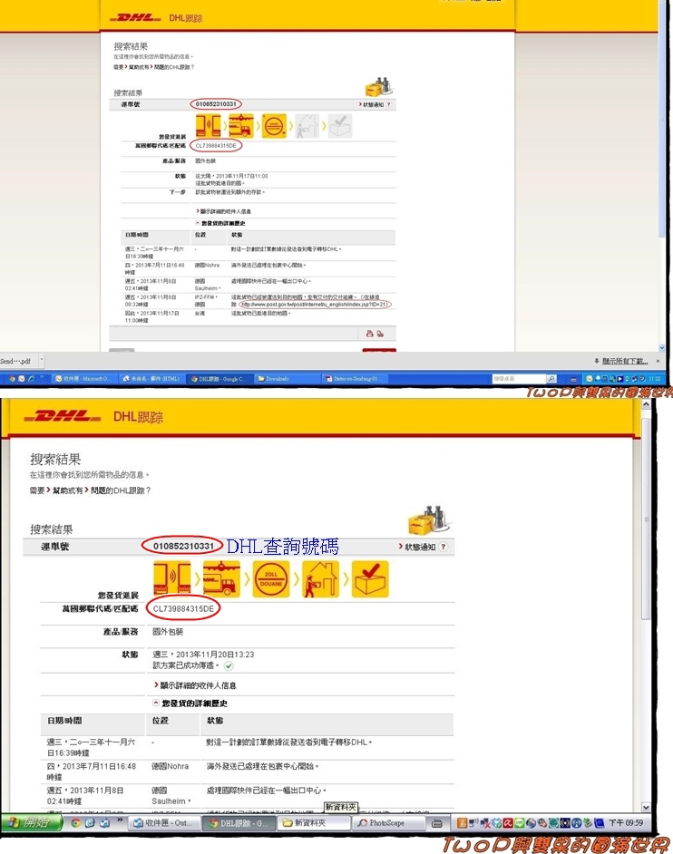The height and width of the screenshot is (854, 673).
Task: Click the delivered checkmark box icon in lower window
Action: [371, 579]
